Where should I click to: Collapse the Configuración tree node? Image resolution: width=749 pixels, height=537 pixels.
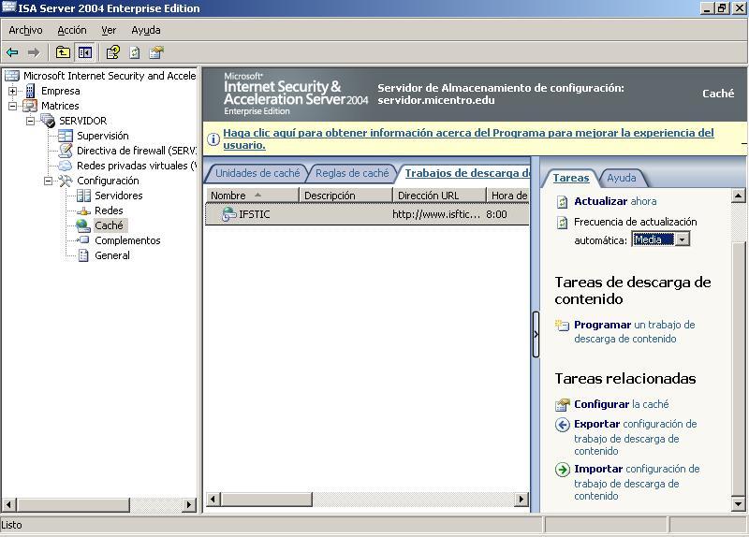[x=48, y=181]
